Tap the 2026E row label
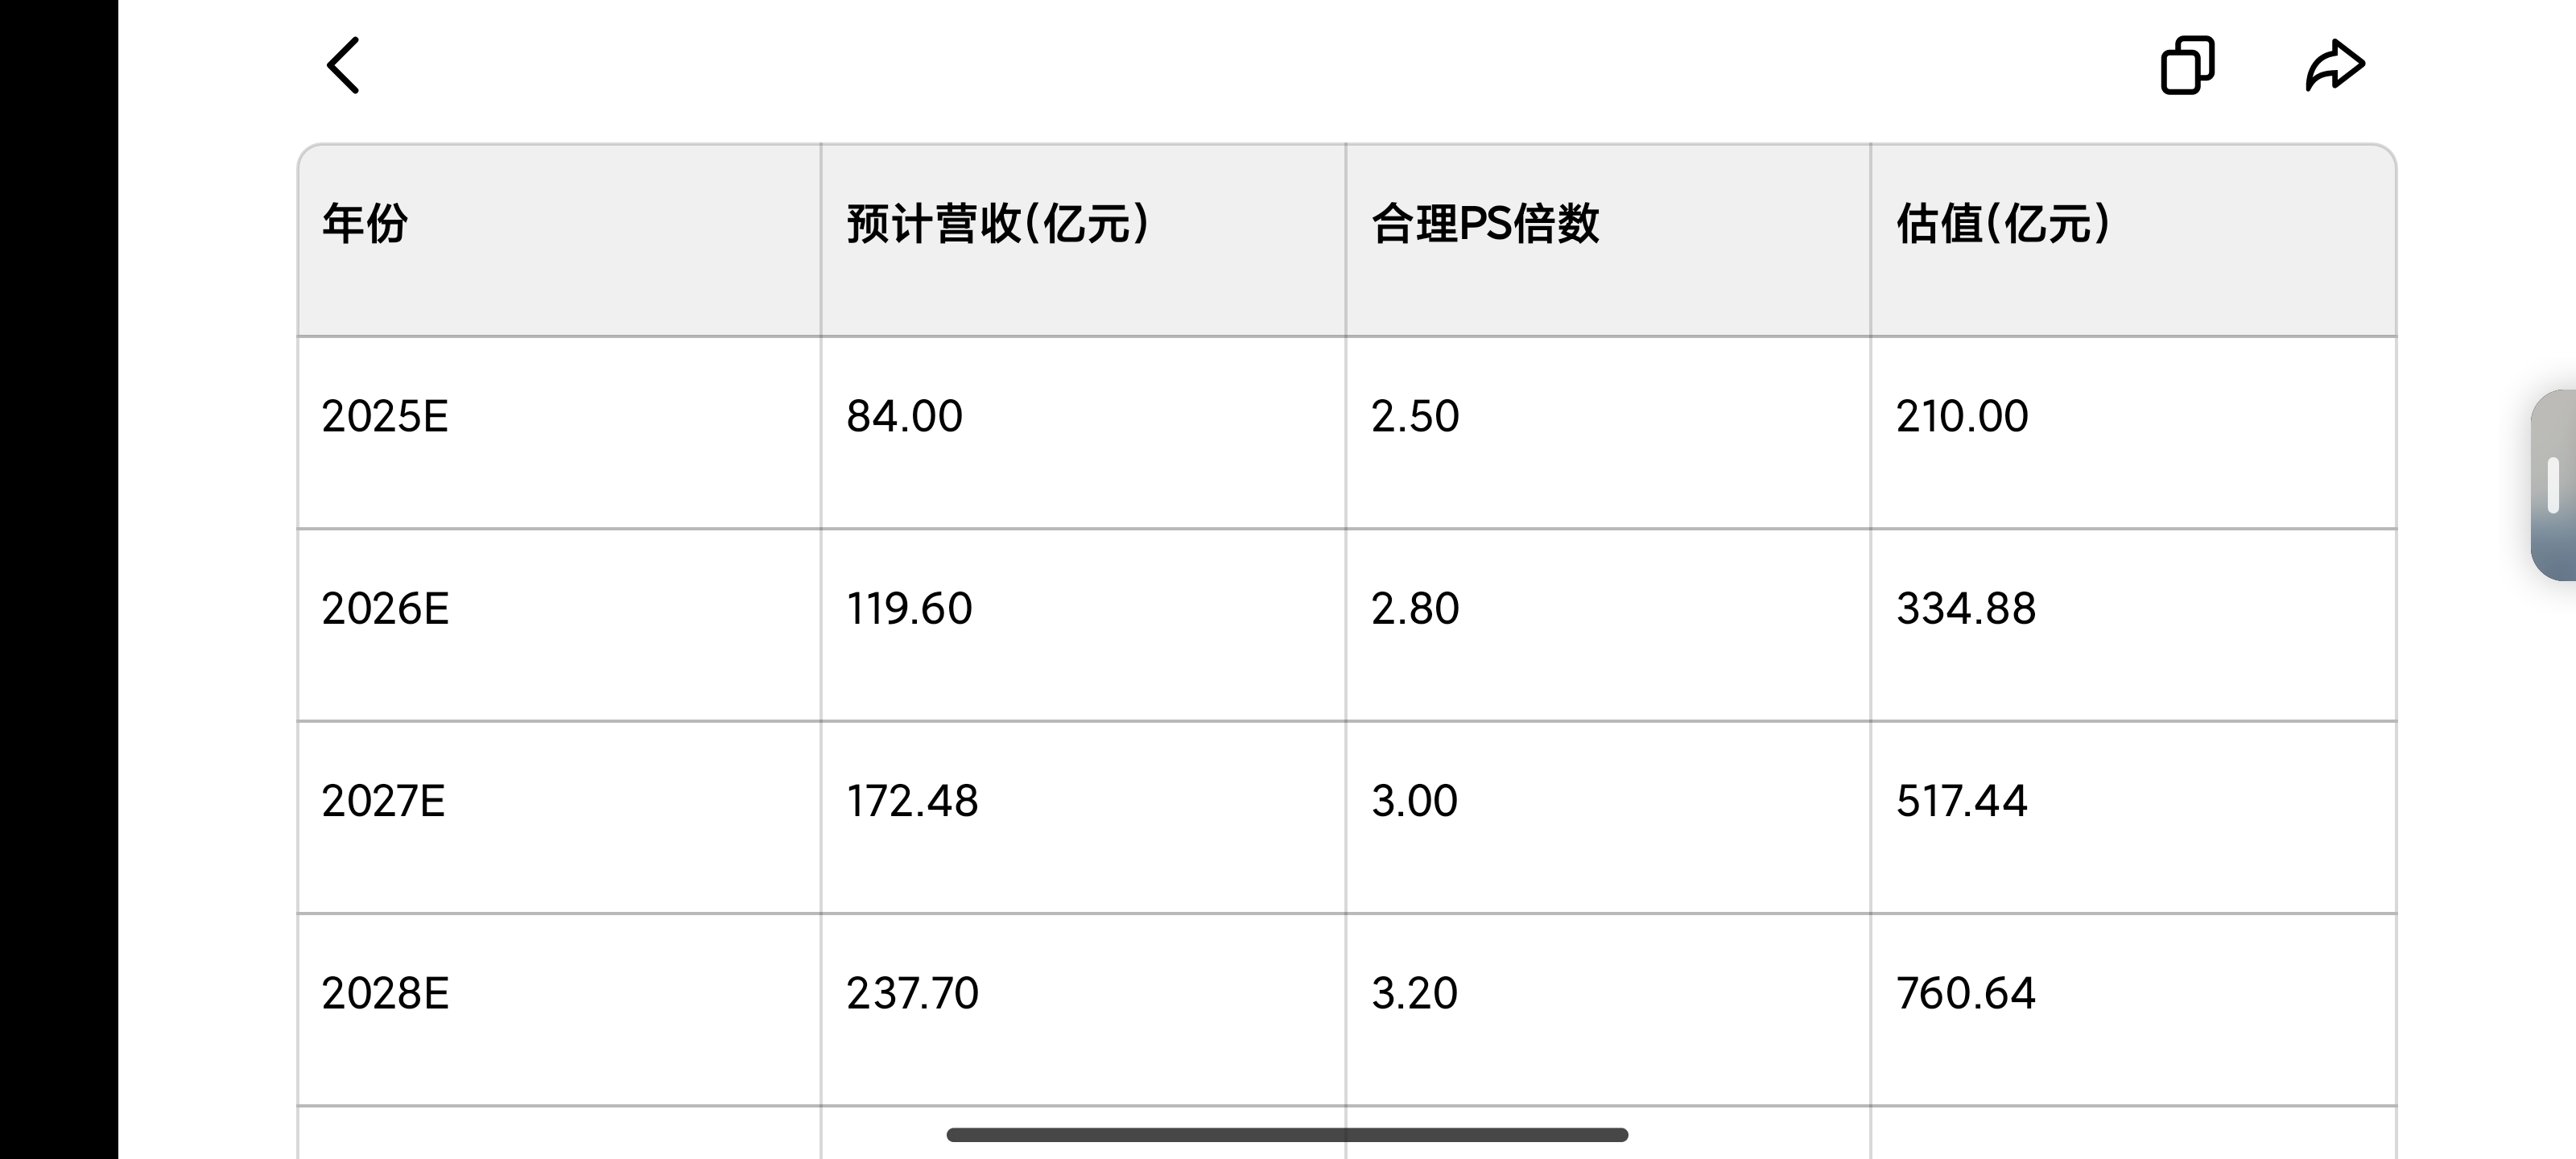The image size is (2576, 1159). tap(385, 608)
